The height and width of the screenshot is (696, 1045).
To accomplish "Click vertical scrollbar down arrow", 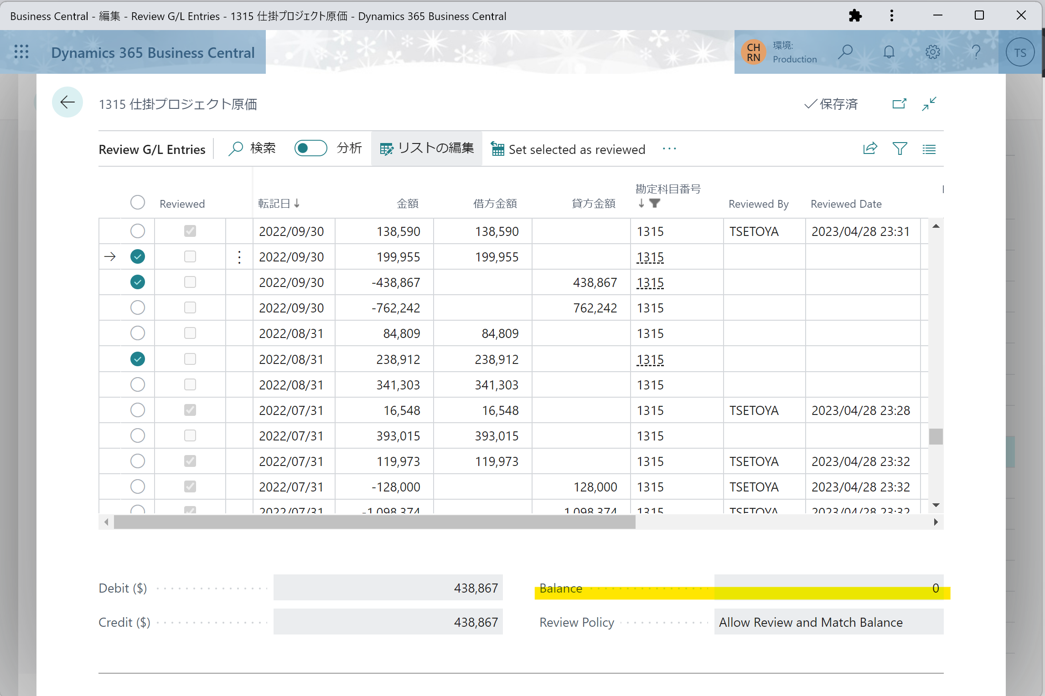I will click(x=936, y=505).
